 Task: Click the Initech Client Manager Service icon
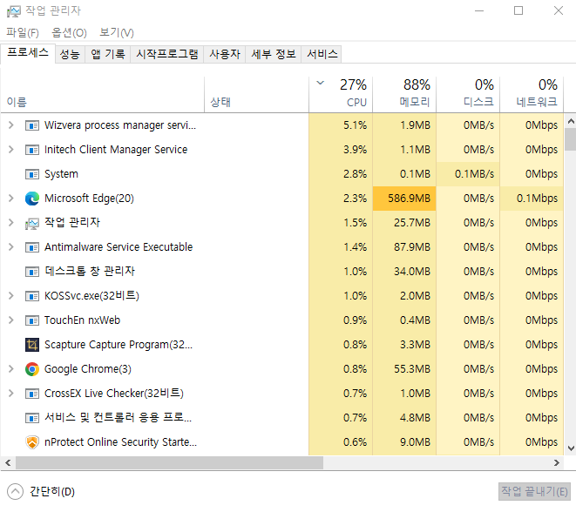coord(32,150)
